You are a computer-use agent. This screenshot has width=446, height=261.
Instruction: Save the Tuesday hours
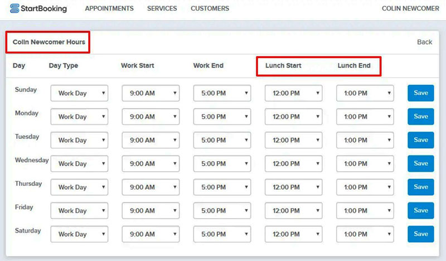pos(421,140)
